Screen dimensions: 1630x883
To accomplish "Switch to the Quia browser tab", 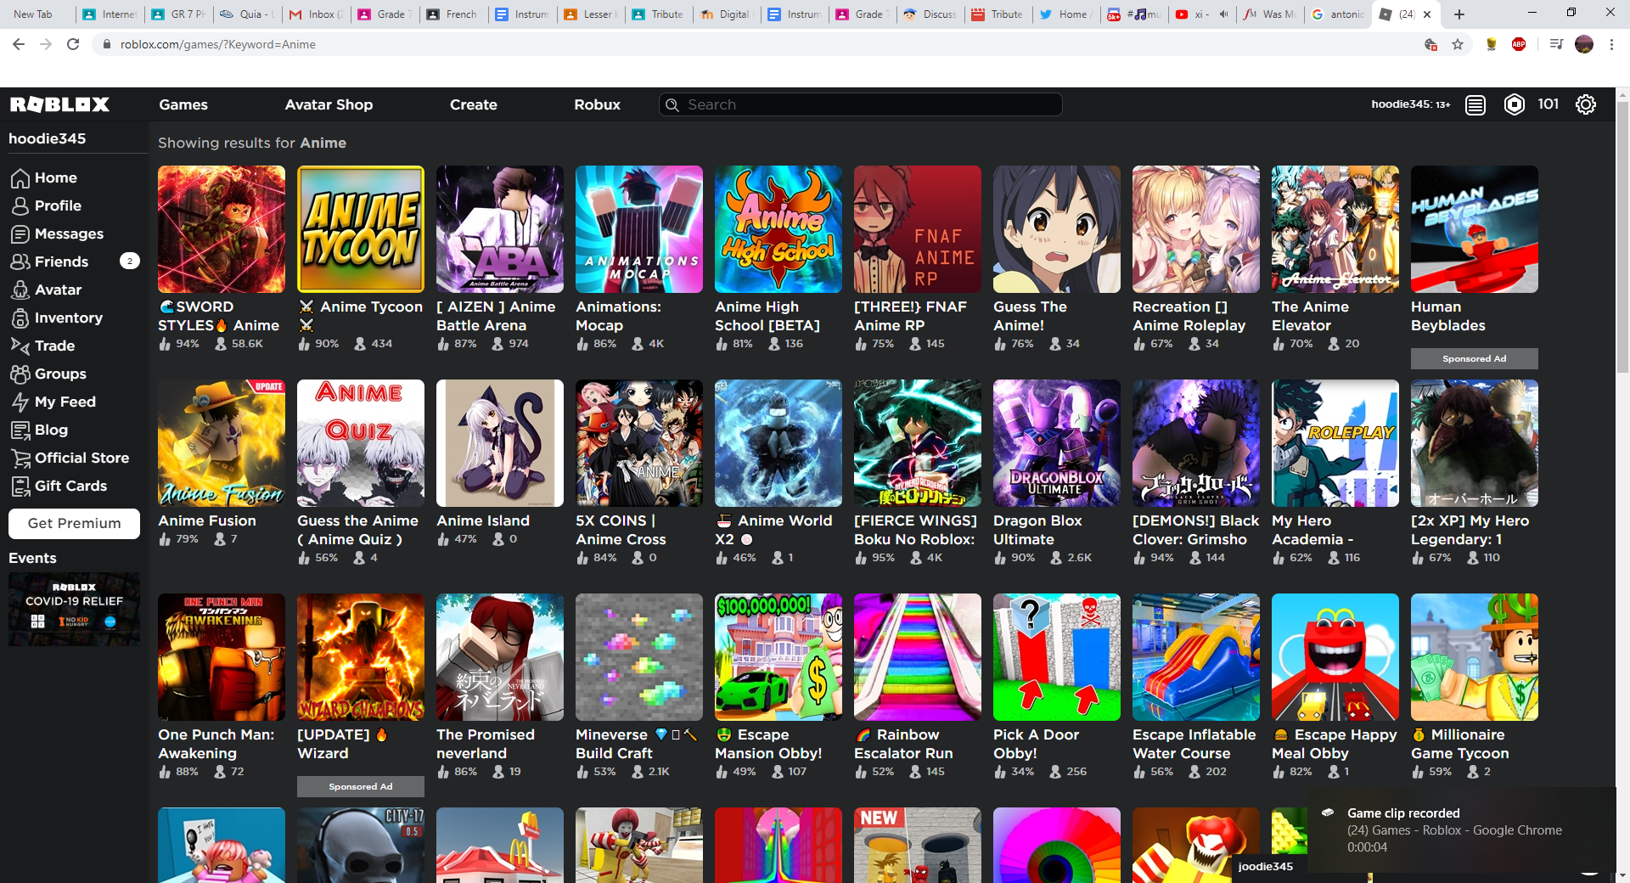I will click(247, 14).
